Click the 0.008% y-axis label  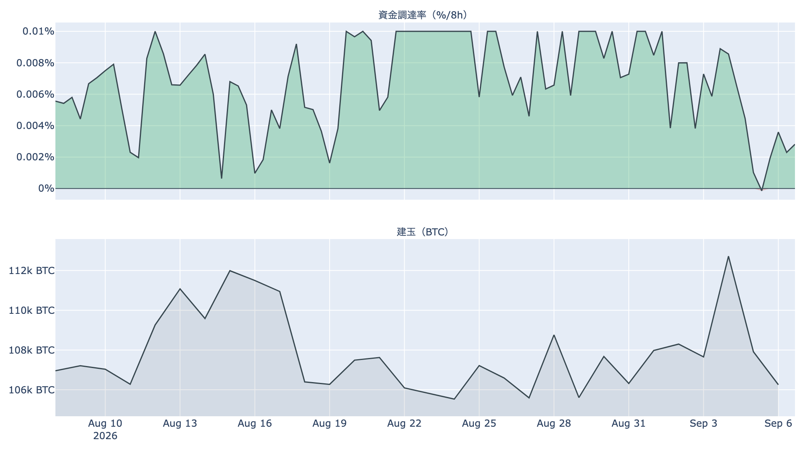pos(36,63)
